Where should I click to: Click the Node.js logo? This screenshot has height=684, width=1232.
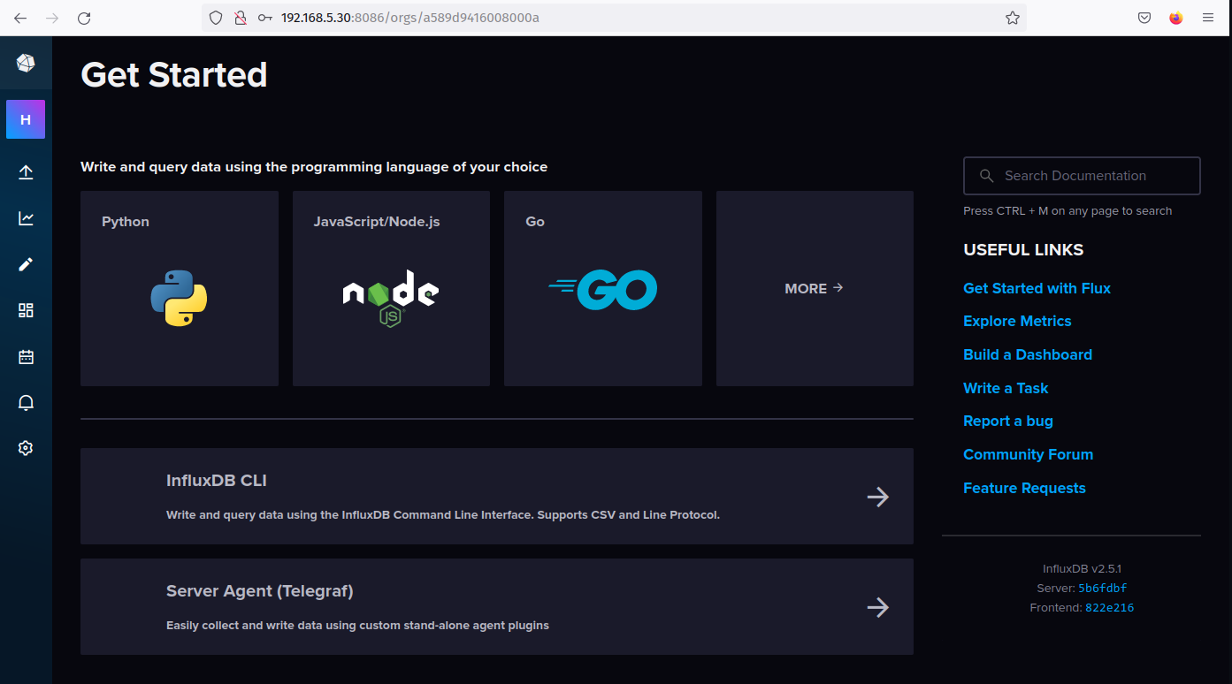[x=391, y=299]
